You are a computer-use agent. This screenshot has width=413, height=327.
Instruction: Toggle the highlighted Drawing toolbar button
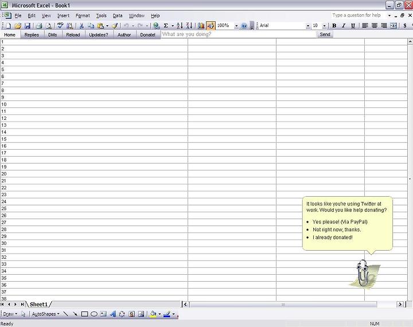tap(211, 26)
